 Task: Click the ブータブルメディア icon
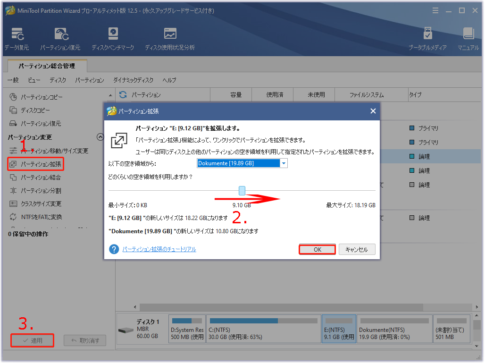click(x=427, y=39)
